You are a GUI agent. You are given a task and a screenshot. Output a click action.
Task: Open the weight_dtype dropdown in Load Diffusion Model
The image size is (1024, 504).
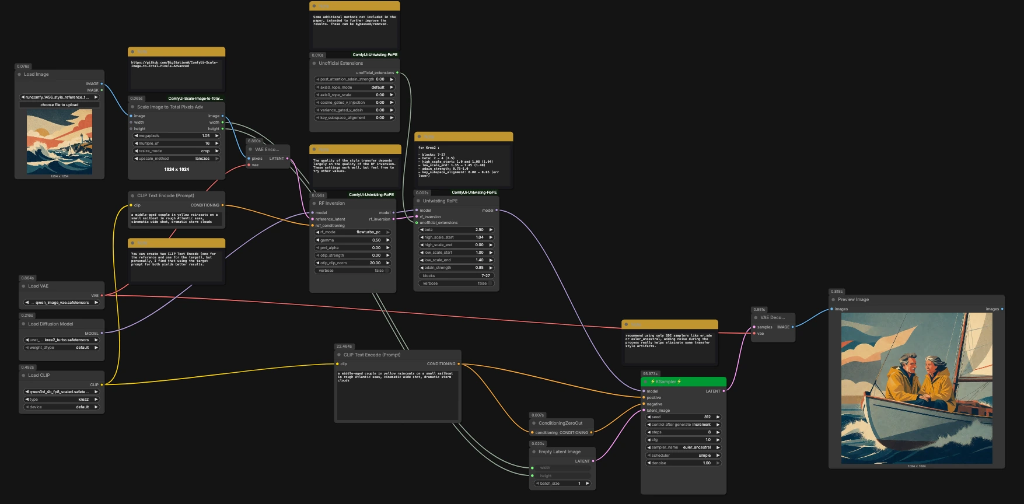(61, 348)
